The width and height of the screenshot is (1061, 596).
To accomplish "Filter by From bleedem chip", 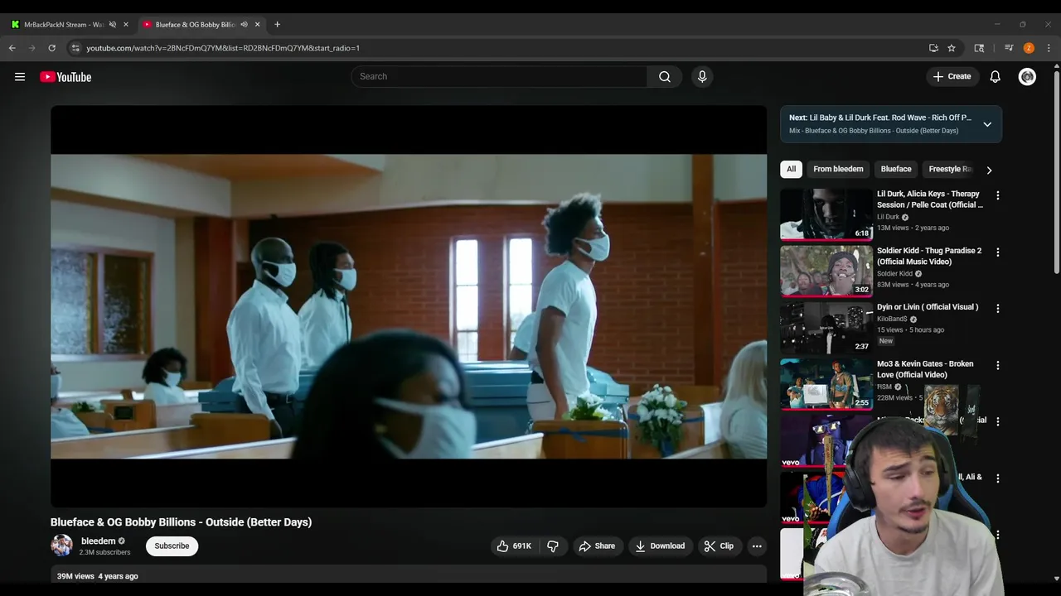I will click(x=838, y=170).
